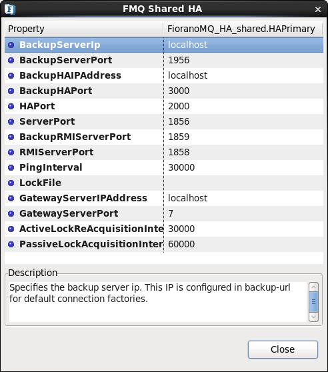Click the bullet icon next to HAPort
The width and height of the screenshot is (328, 372).
[11, 106]
